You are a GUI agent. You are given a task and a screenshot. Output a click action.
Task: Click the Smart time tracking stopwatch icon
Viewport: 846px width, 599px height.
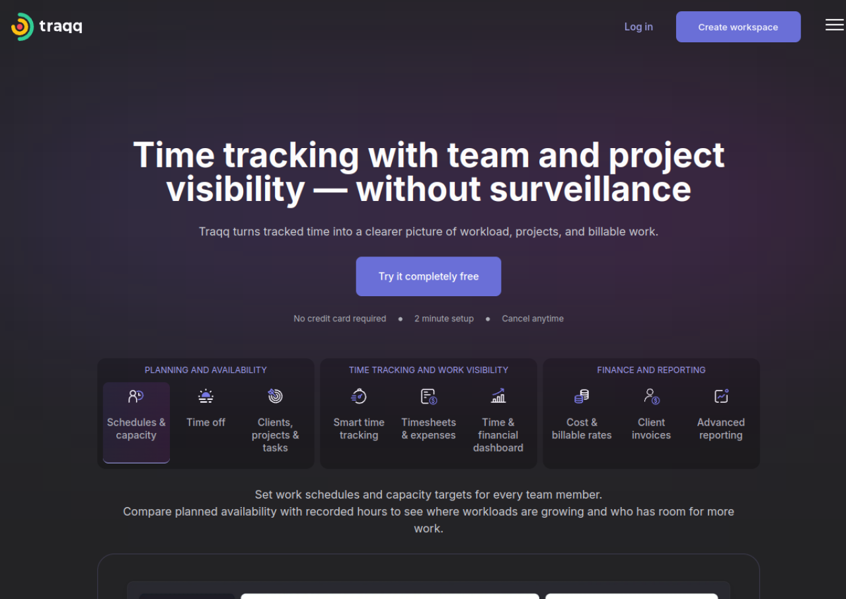tap(359, 396)
